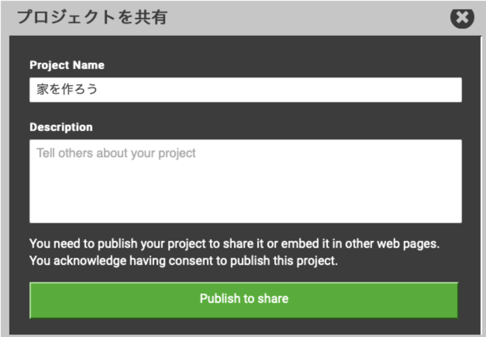Click the "Description" label
The width and height of the screenshot is (486, 337).
click(x=61, y=127)
